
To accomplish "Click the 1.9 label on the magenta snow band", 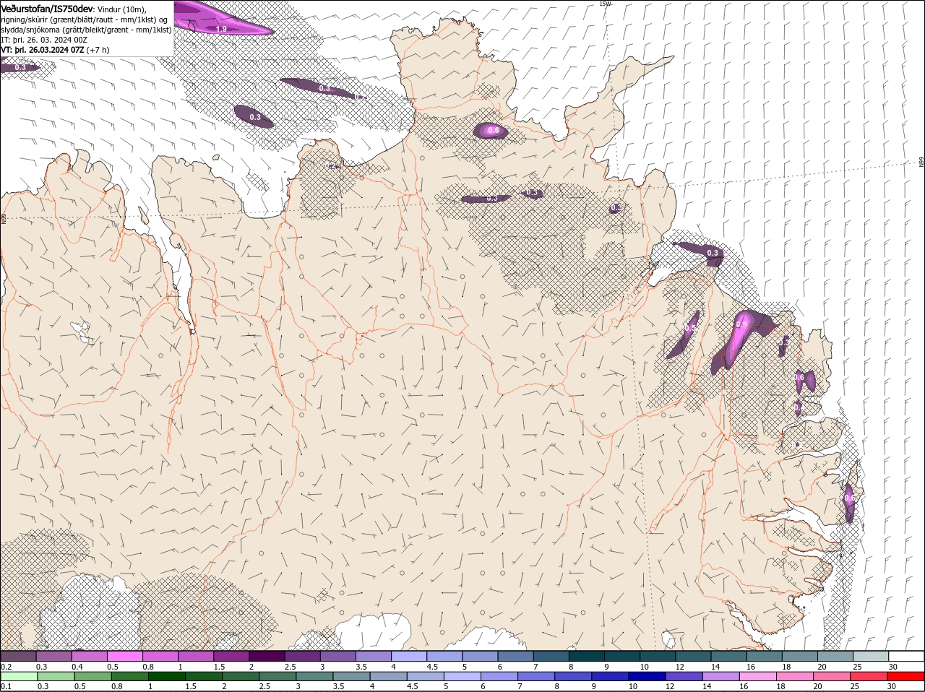I will coord(222,29).
